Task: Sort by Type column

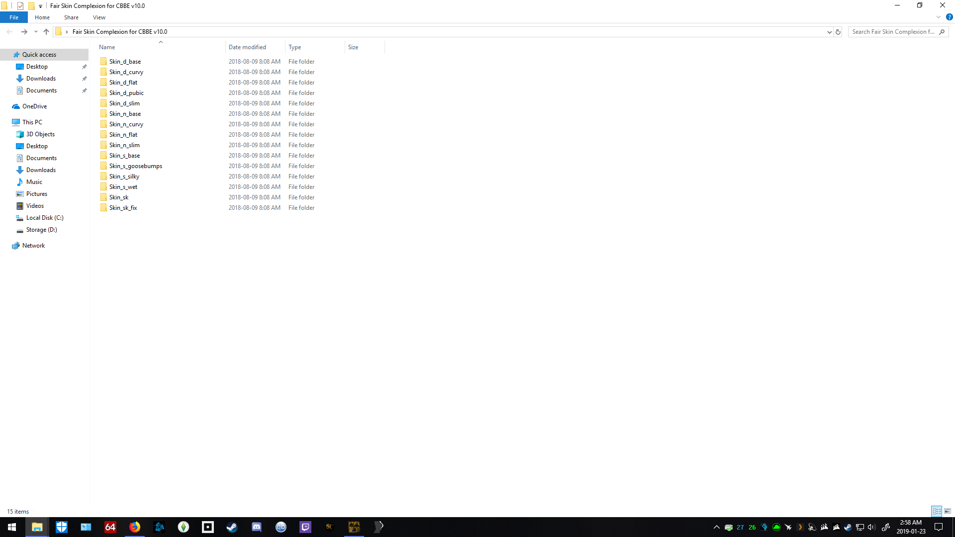Action: tap(315, 47)
